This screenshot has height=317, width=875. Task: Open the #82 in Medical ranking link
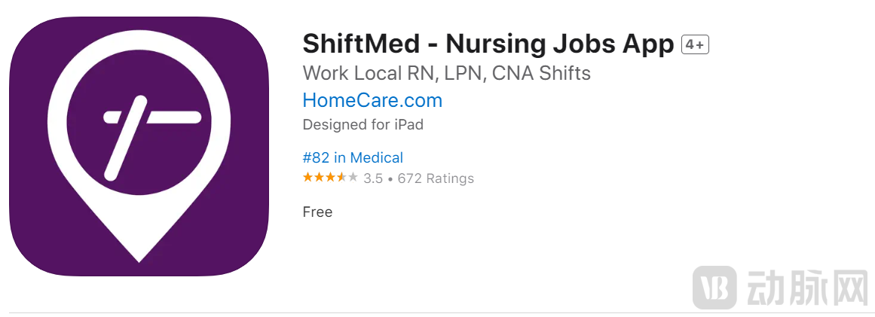tap(353, 157)
